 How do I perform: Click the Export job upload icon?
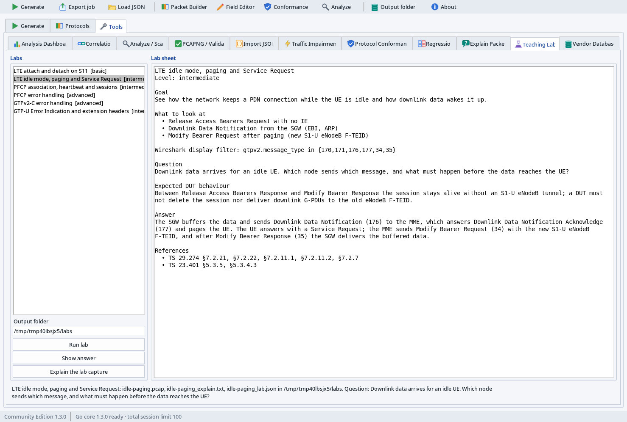click(63, 7)
